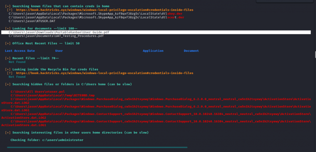This screenshot has height=152, width=316.
Task: Click the SkypeApp skey.der file path
Action: 96,14
